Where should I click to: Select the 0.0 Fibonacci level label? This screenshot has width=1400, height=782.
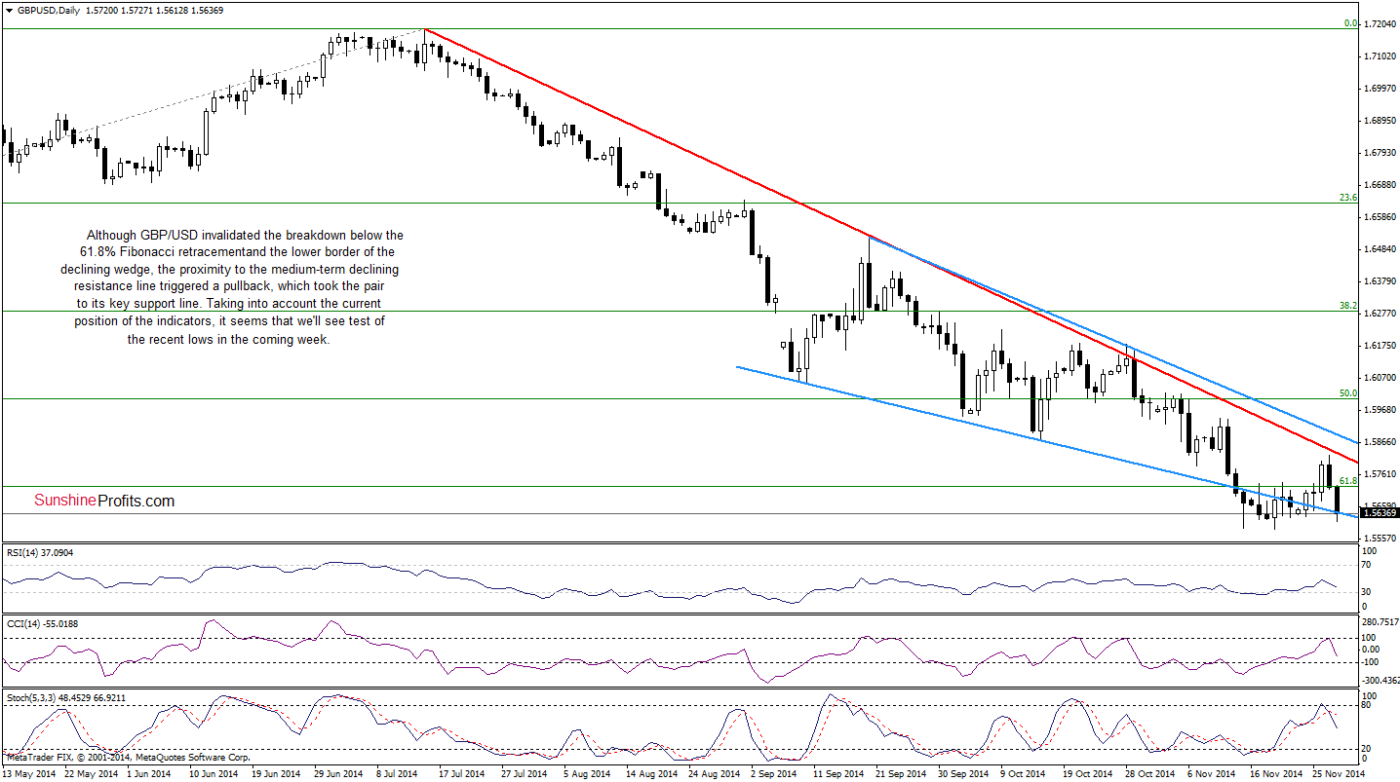pyautogui.click(x=1350, y=22)
